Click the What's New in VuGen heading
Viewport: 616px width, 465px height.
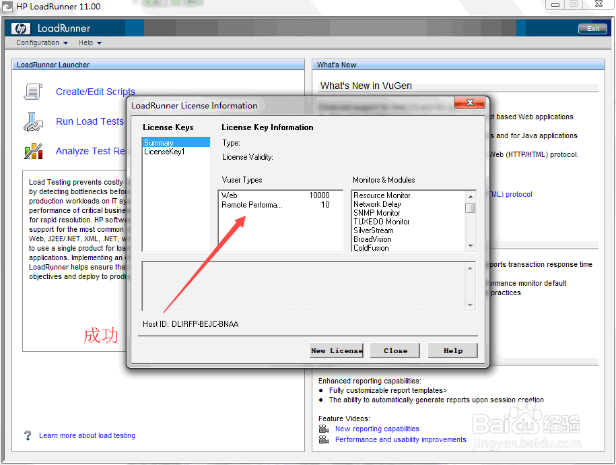(x=366, y=86)
